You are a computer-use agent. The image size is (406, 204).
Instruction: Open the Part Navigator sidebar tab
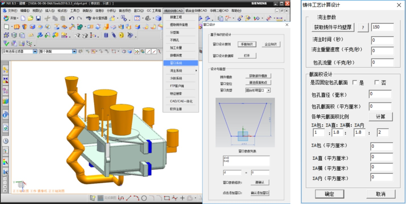[5, 91]
